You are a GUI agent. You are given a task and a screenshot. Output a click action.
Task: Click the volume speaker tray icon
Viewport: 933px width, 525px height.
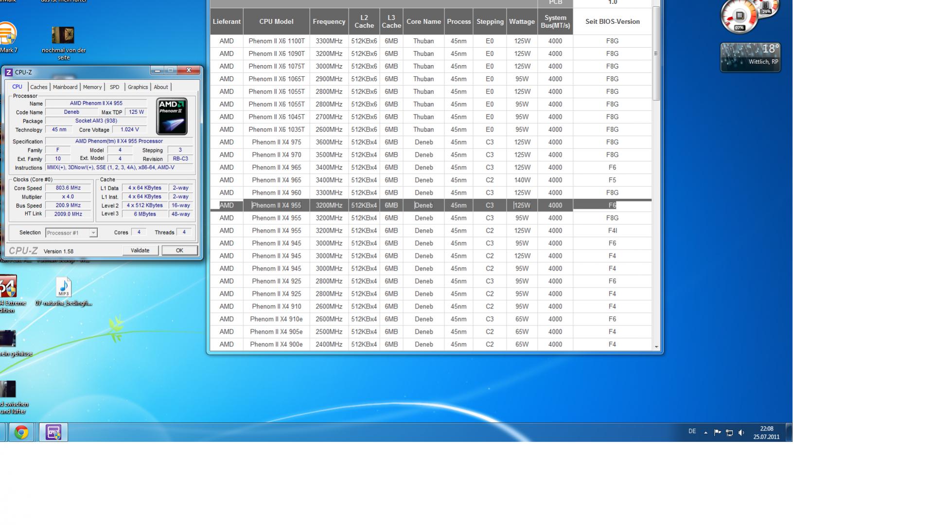point(741,433)
